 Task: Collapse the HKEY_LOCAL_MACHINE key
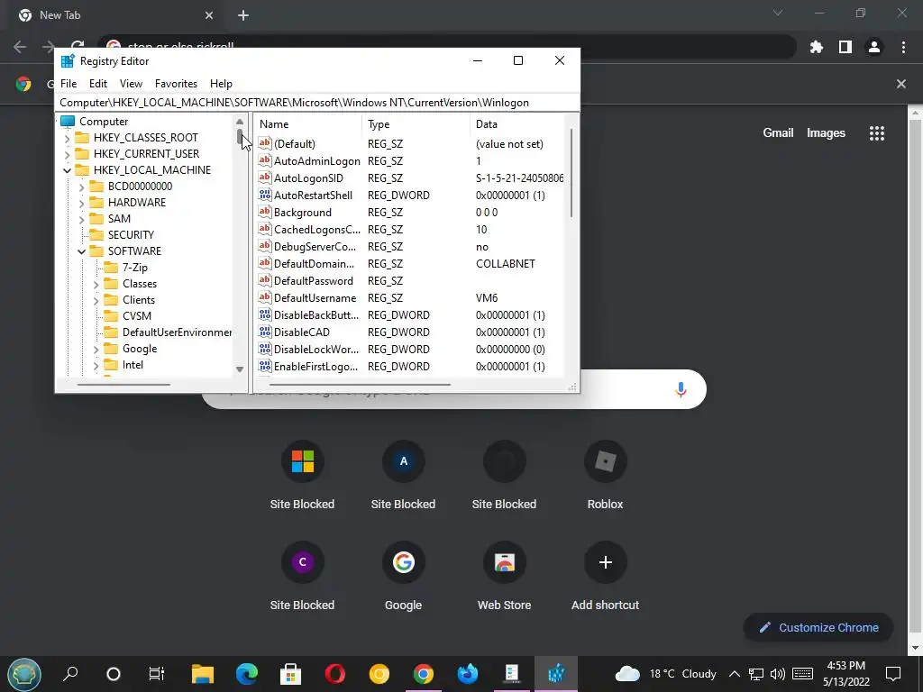(67, 170)
